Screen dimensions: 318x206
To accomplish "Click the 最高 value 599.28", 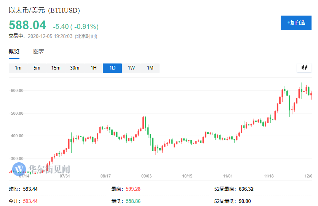I will coord(133,189).
